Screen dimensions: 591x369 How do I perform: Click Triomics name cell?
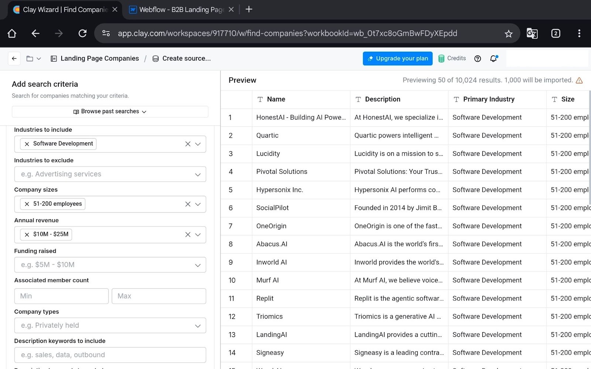coord(301,316)
